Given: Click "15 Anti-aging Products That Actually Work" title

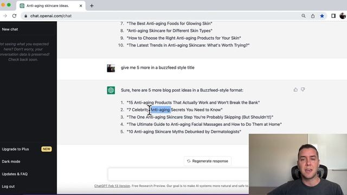Looking at the screenshot, I should click(193, 102).
